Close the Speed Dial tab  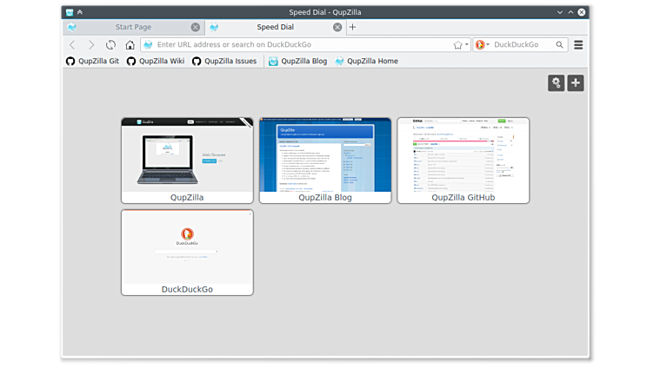337,27
